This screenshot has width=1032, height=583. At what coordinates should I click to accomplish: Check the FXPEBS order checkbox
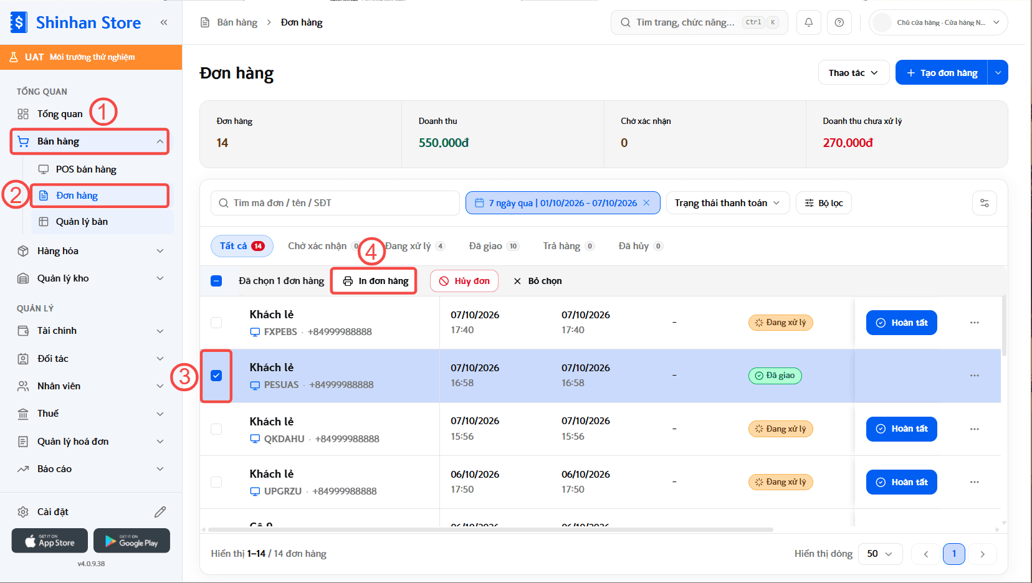pyautogui.click(x=216, y=323)
